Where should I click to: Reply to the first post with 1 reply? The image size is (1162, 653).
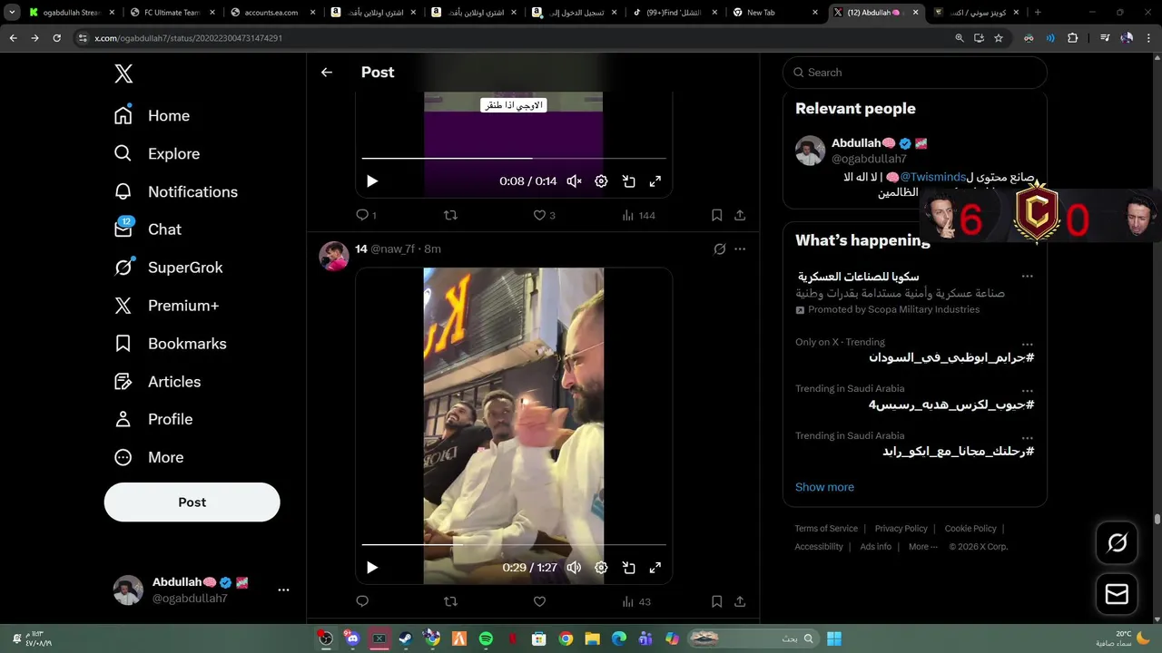[x=366, y=215]
